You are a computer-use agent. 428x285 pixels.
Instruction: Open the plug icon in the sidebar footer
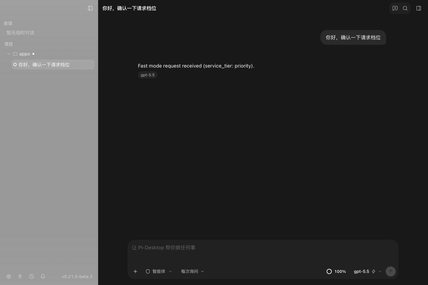[20, 276]
